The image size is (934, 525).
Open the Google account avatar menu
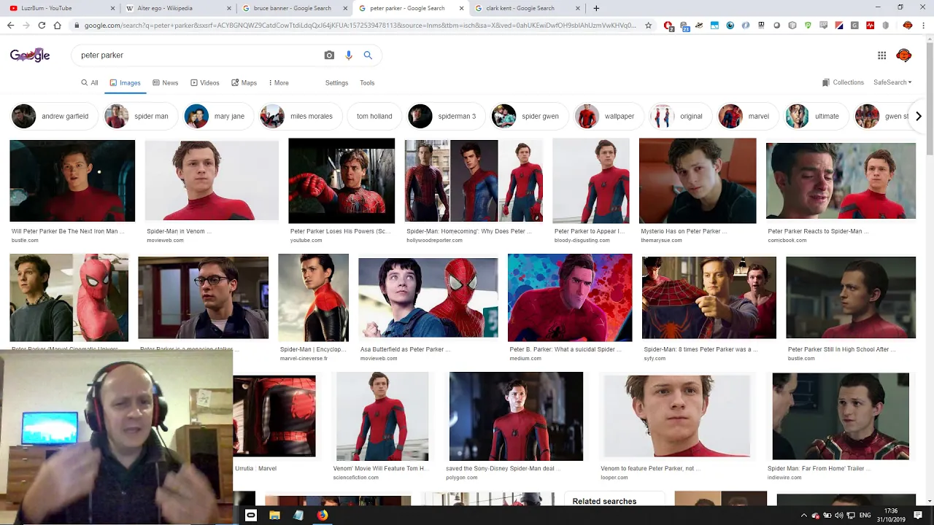coord(903,55)
